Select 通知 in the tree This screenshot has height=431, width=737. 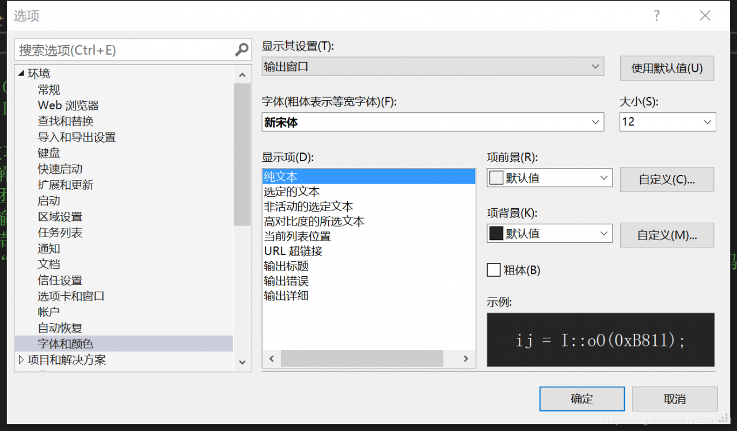point(49,249)
